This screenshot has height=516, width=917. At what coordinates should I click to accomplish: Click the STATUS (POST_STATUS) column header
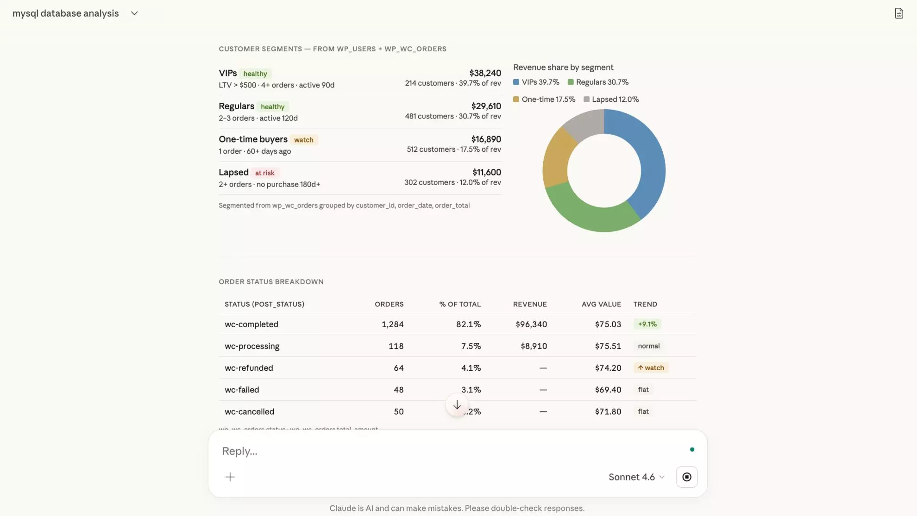pos(264,305)
